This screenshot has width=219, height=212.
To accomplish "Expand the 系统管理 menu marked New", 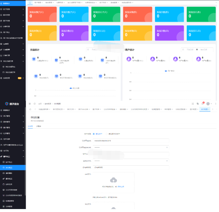I will click(x=12, y=78).
